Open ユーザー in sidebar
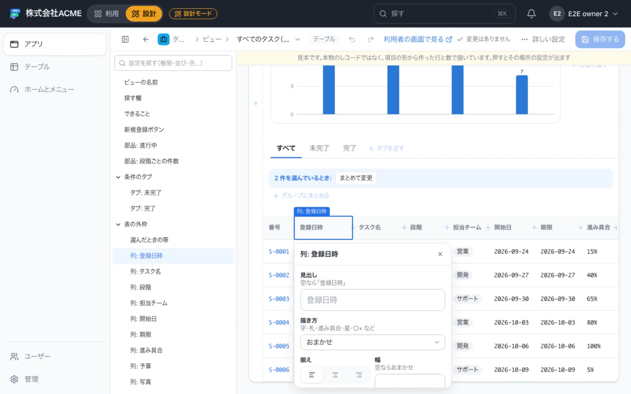This screenshot has height=394, width=631. (55, 357)
